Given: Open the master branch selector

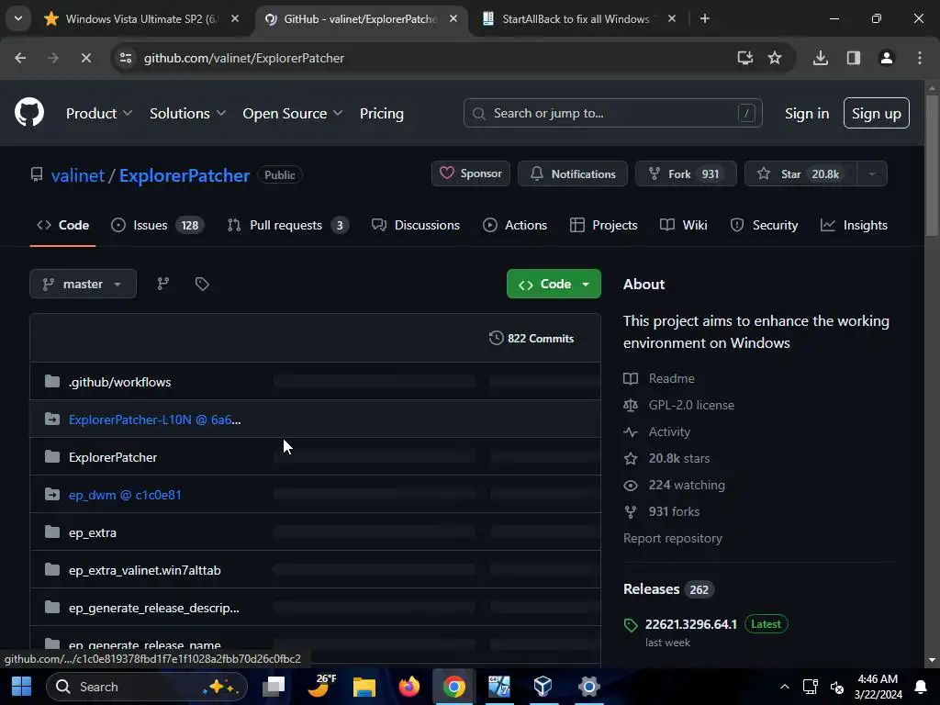Looking at the screenshot, I should click(x=83, y=285).
